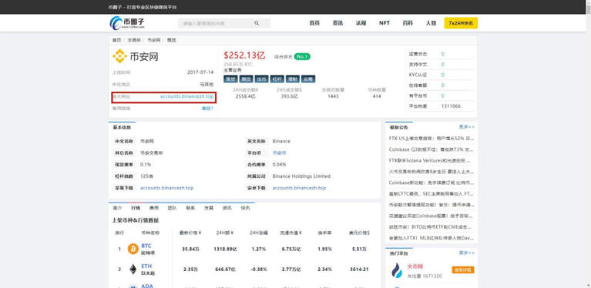Viewport: 591px width, 288px height.
Task: Click the 杠杆 business tag
Action: pos(277,79)
